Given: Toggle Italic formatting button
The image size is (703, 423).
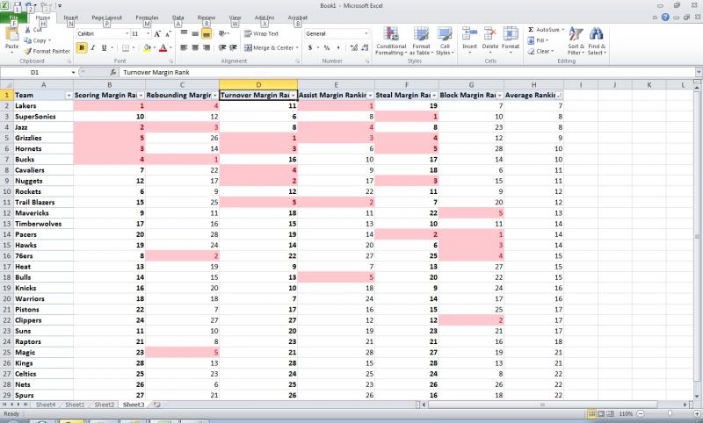Looking at the screenshot, I should click(92, 47).
